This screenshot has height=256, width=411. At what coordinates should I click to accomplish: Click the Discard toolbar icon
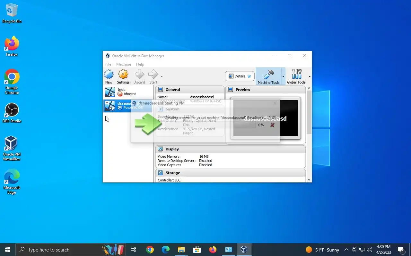(139, 77)
